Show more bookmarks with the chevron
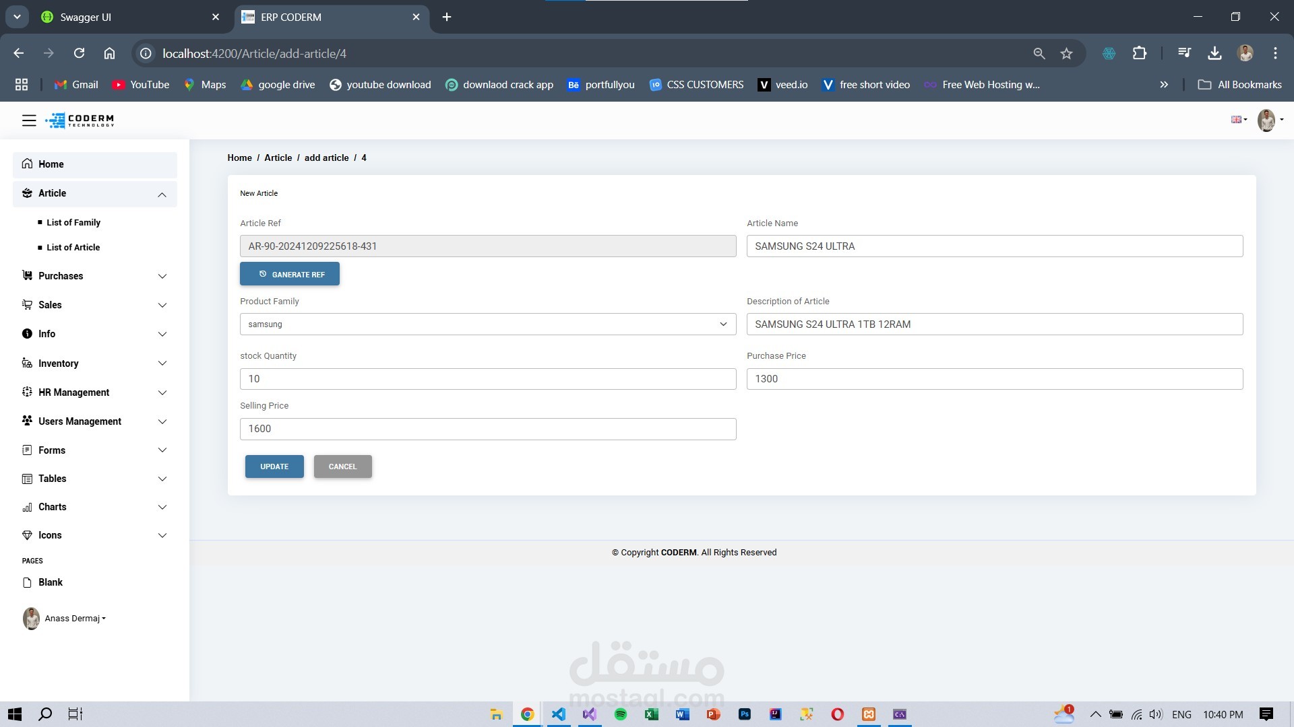The height and width of the screenshot is (727, 1294). click(1164, 85)
